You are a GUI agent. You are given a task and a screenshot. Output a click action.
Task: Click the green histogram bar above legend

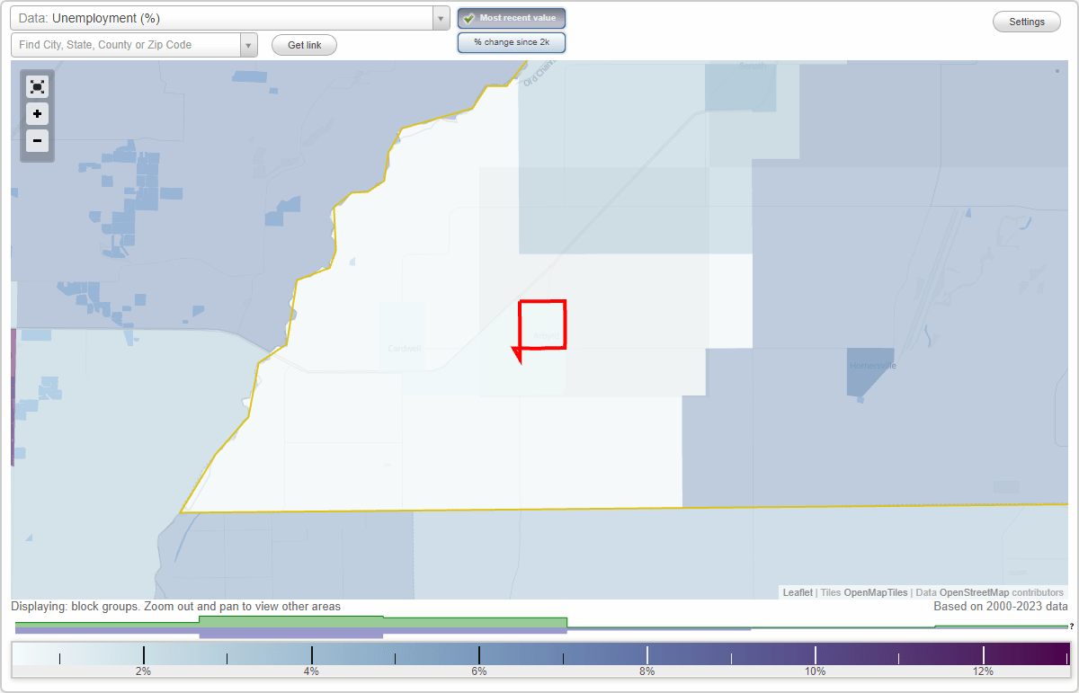383,622
